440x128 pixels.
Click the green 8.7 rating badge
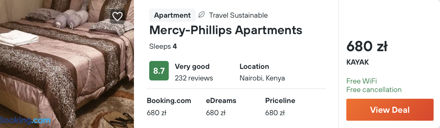(x=159, y=71)
